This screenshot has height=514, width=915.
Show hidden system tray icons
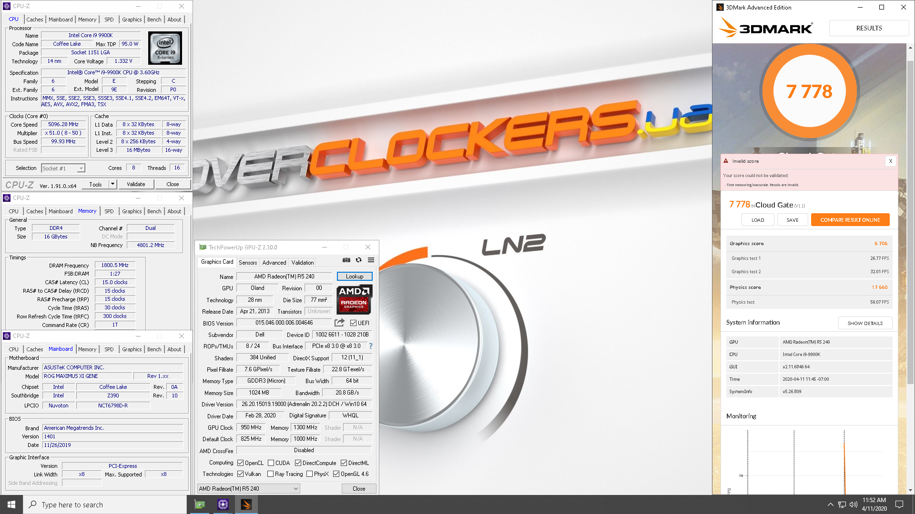(830, 504)
